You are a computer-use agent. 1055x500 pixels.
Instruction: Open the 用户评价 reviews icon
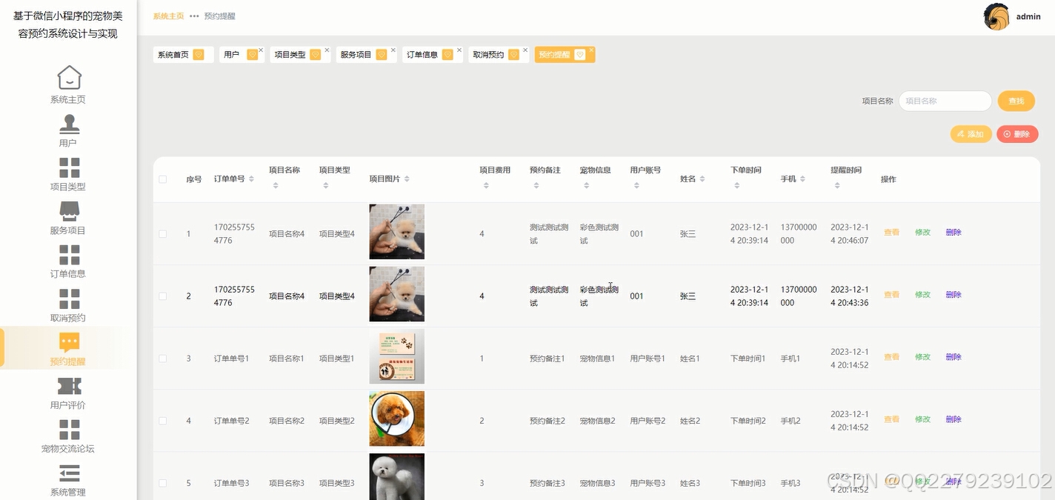pyautogui.click(x=69, y=386)
